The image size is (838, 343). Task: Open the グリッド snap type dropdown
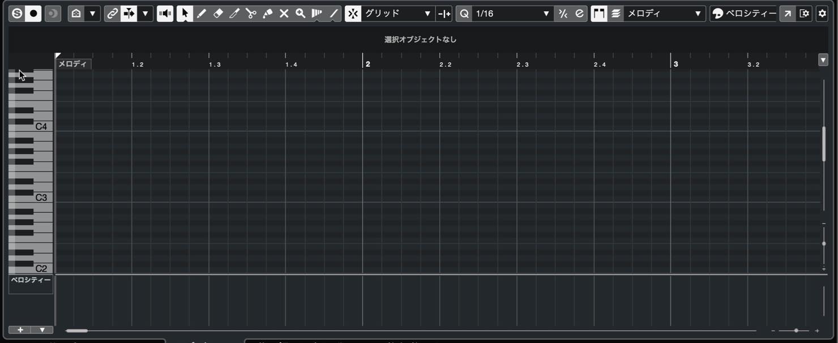(x=398, y=14)
